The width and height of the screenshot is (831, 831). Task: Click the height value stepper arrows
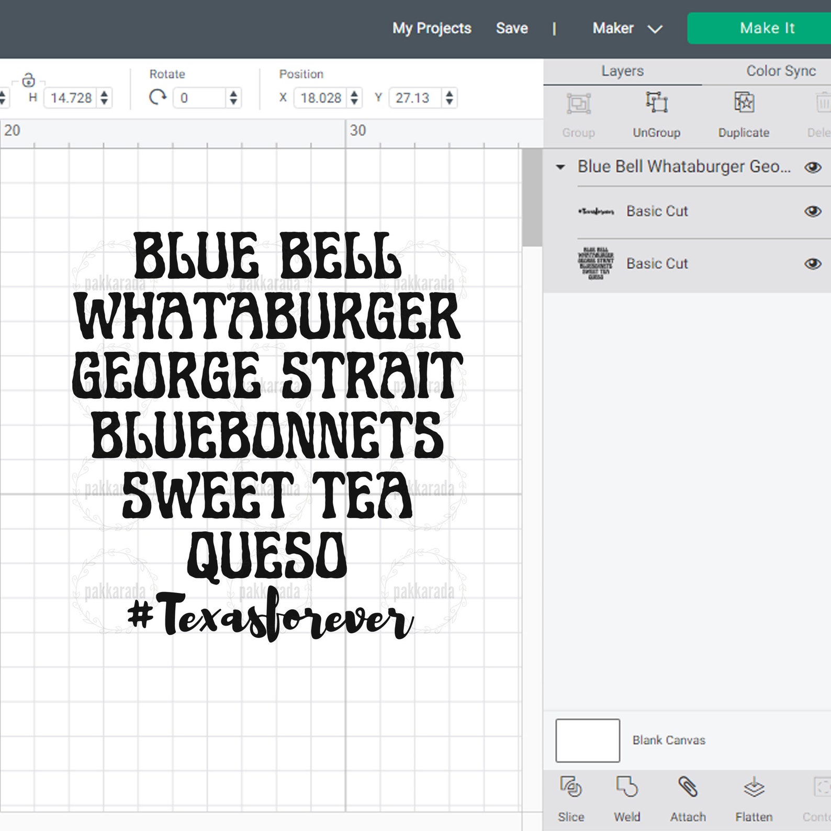pyautogui.click(x=104, y=98)
